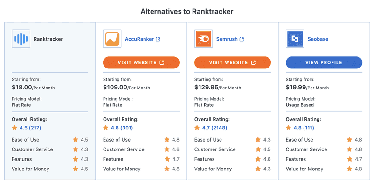Open the Semrush name link
This screenshot has height=183, width=373.
click(227, 39)
